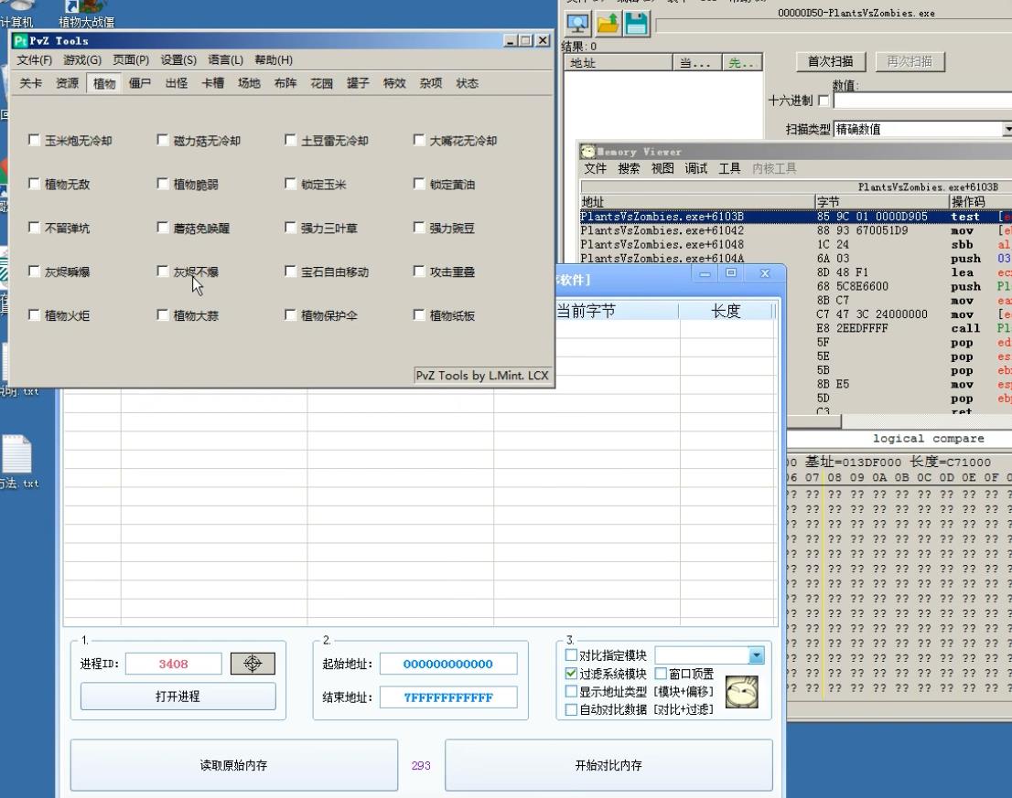Click the cartoon face icon in section 3
Viewport: 1012px width, 798px height.
(741, 692)
